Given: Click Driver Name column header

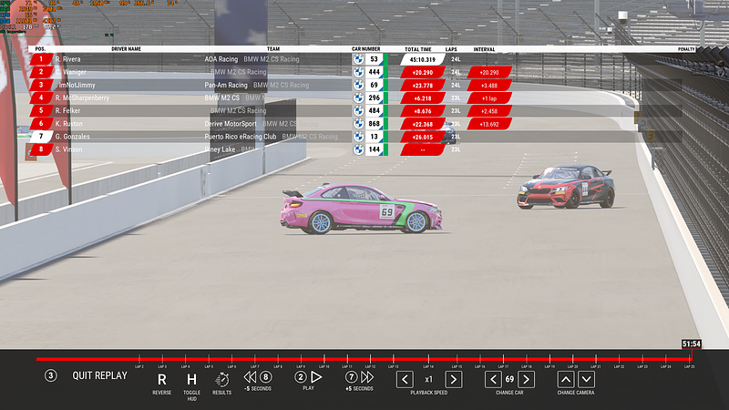Looking at the screenshot, I should 126,49.
